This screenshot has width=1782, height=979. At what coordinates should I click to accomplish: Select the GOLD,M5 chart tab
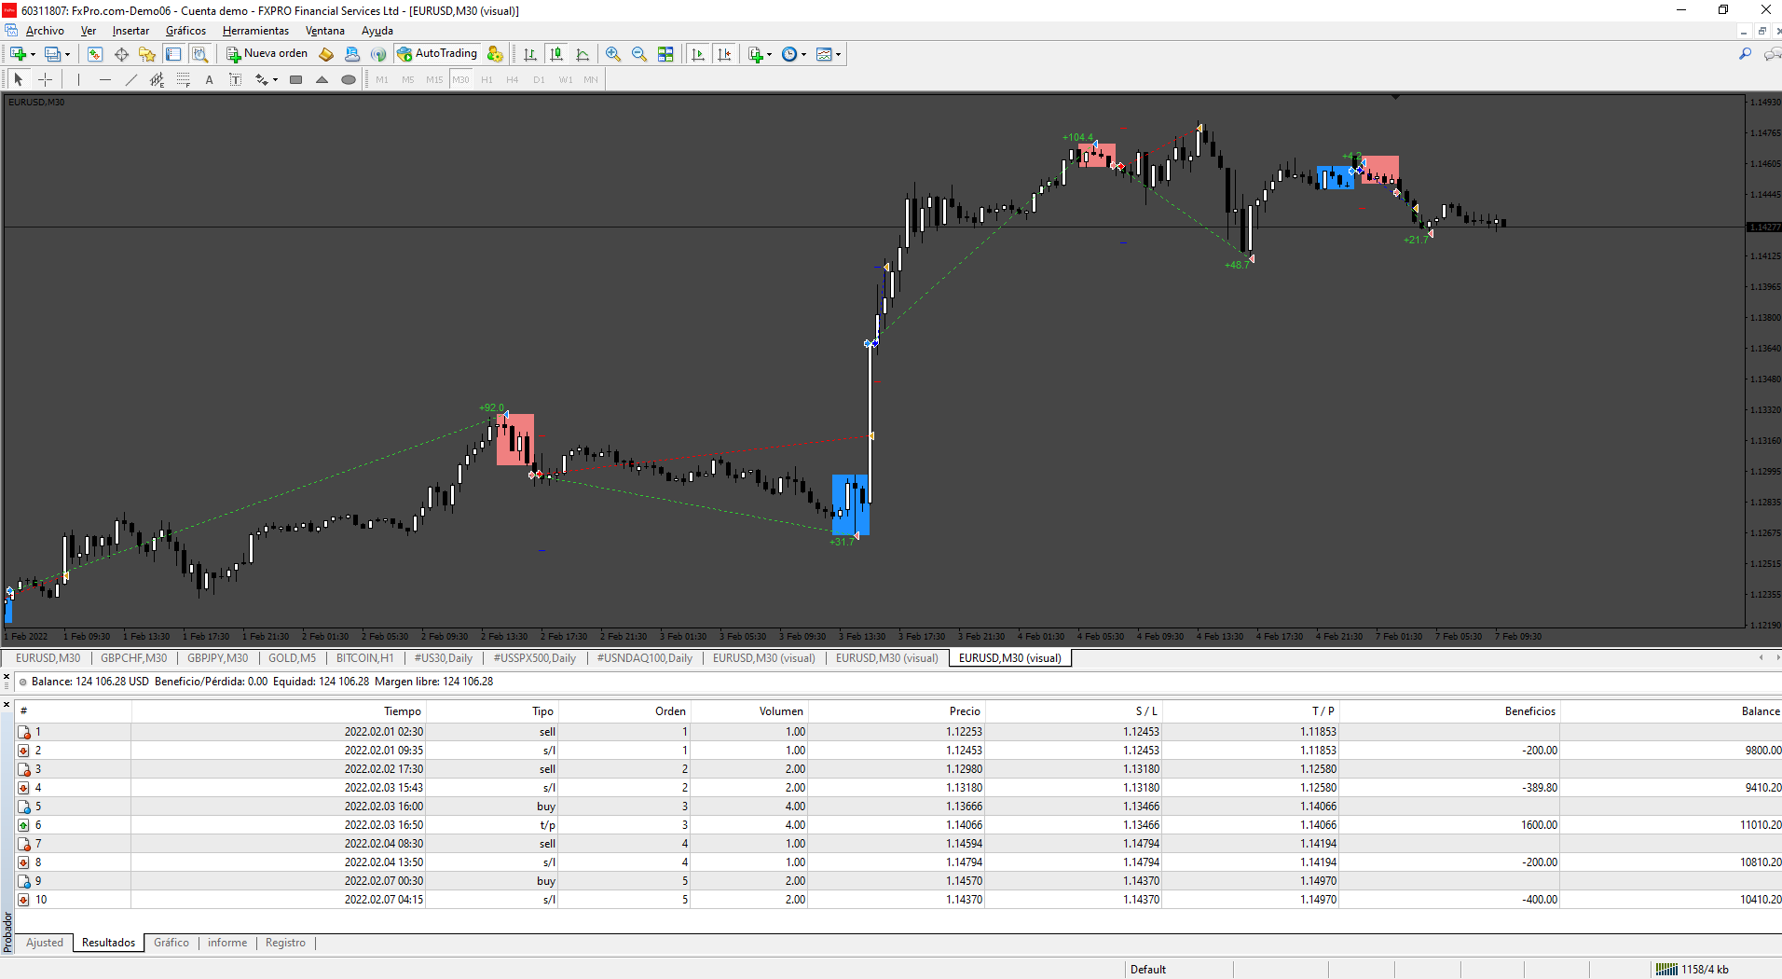click(292, 658)
